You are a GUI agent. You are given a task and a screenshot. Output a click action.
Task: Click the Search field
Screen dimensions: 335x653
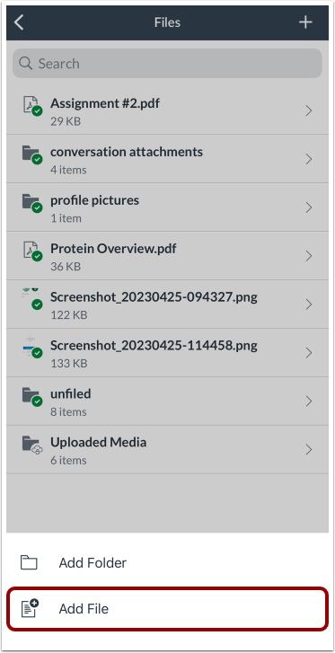click(167, 63)
